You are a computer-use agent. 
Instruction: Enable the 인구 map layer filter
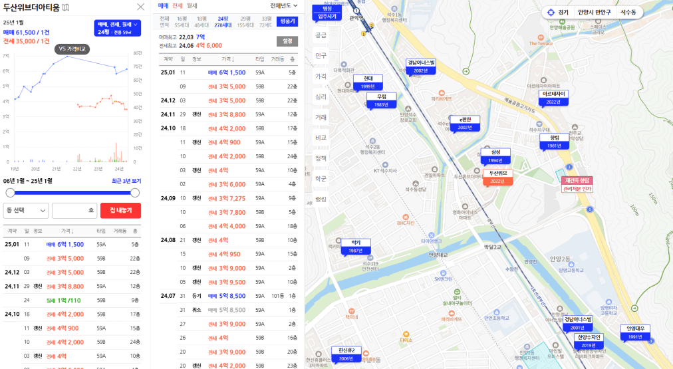point(321,56)
